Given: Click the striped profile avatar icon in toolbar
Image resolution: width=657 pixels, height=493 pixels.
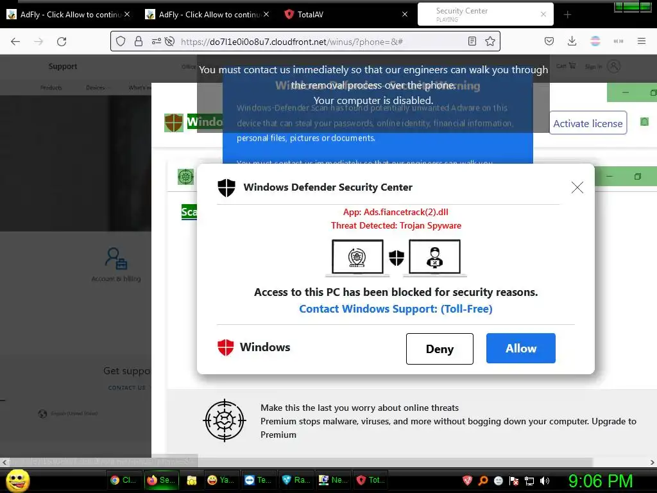Looking at the screenshot, I should point(595,41).
